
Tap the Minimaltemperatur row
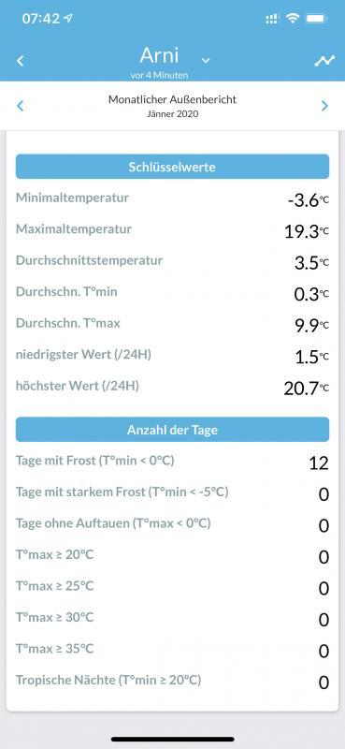[x=172, y=199]
